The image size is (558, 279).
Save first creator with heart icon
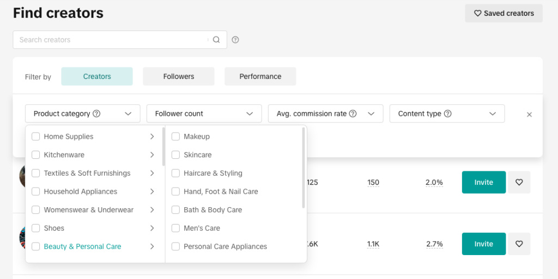tap(519, 182)
